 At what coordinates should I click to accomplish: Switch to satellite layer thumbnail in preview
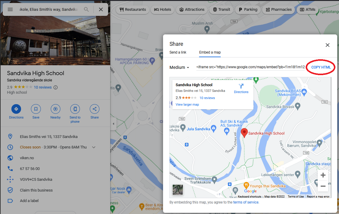coord(178,190)
